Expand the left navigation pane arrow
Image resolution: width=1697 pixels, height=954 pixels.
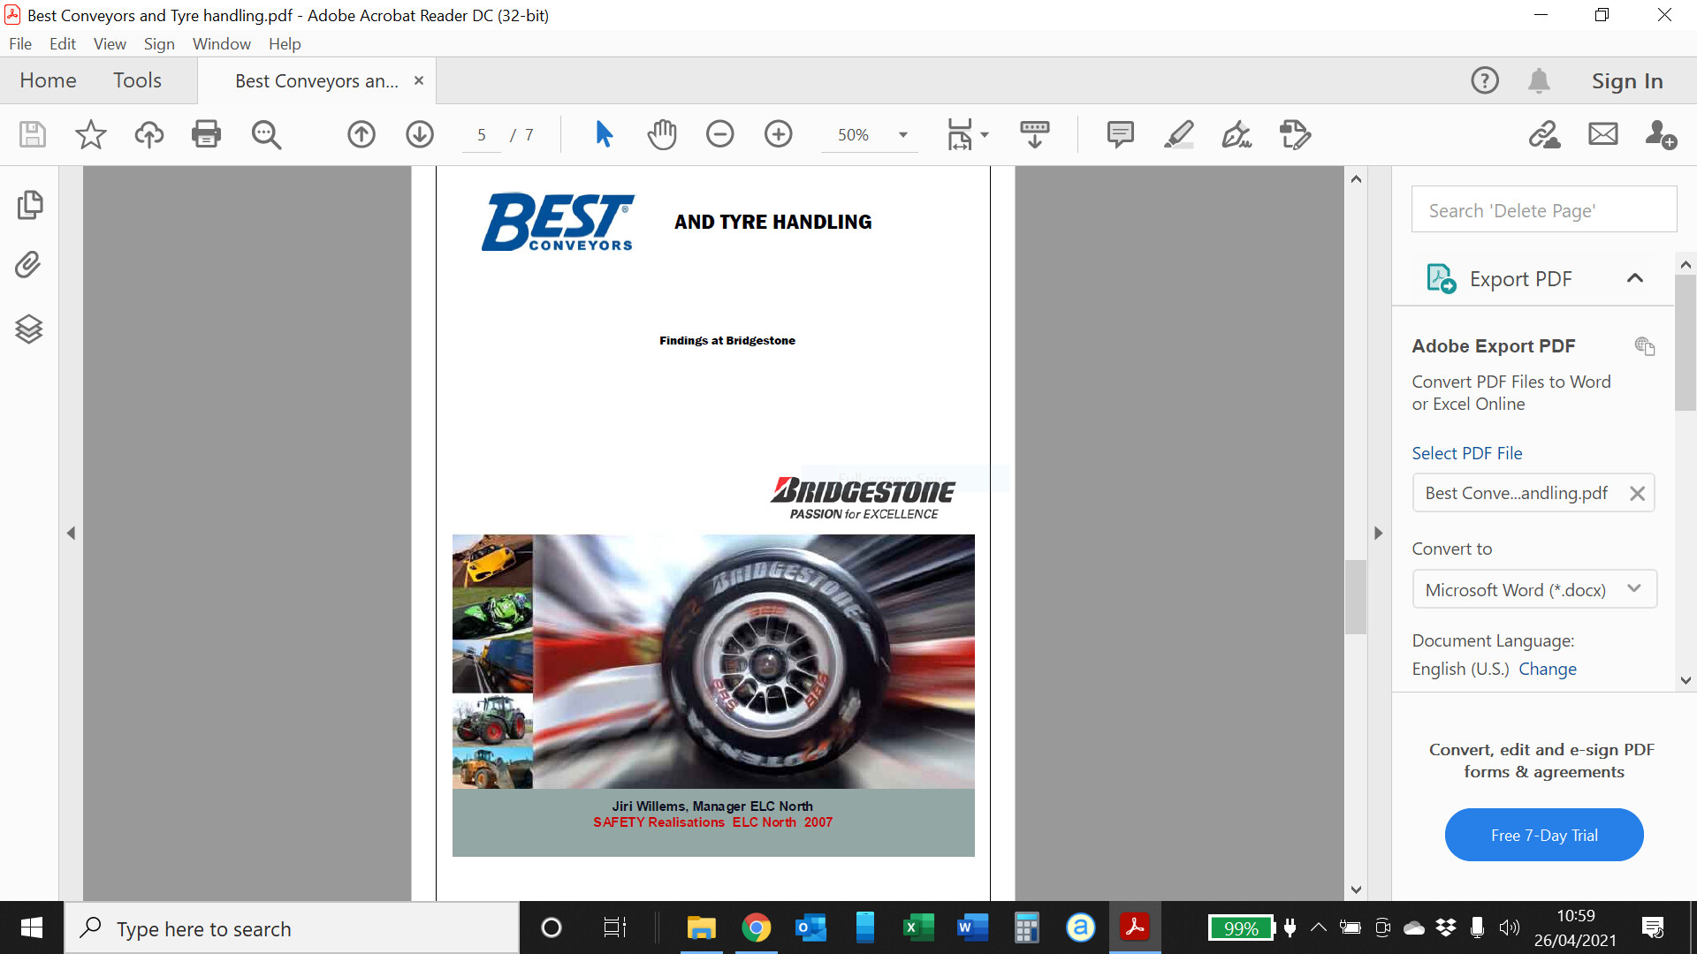tap(71, 533)
